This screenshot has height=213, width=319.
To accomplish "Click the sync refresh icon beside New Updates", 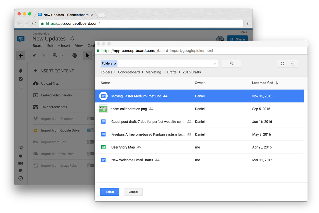I will pyautogui.click(x=72, y=39).
